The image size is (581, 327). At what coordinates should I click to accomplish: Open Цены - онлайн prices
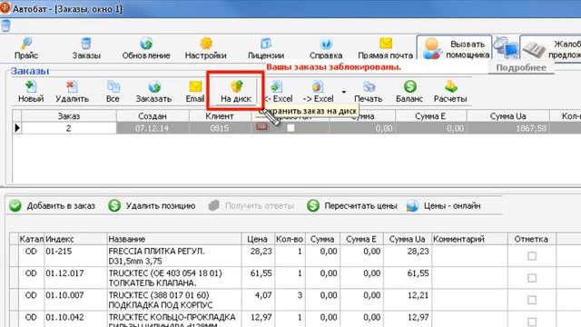pos(444,206)
